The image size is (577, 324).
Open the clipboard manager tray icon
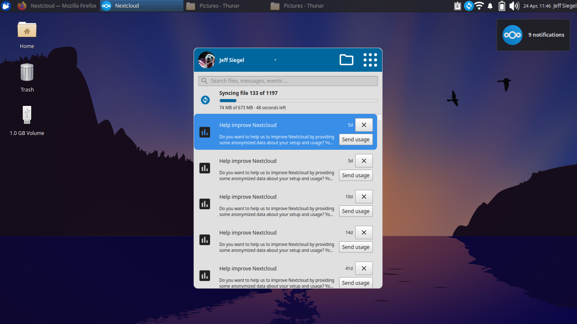point(458,6)
